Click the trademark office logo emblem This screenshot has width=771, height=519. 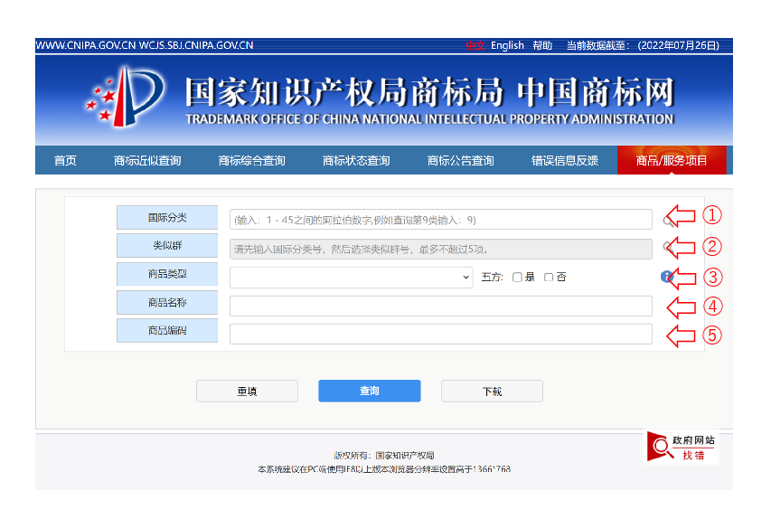pos(125,97)
